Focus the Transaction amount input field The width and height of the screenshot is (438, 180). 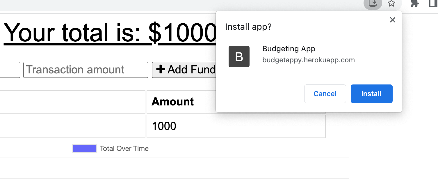click(x=86, y=70)
